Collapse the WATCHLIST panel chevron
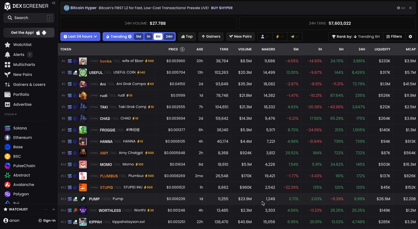This screenshot has width=418, height=229. 53,209
